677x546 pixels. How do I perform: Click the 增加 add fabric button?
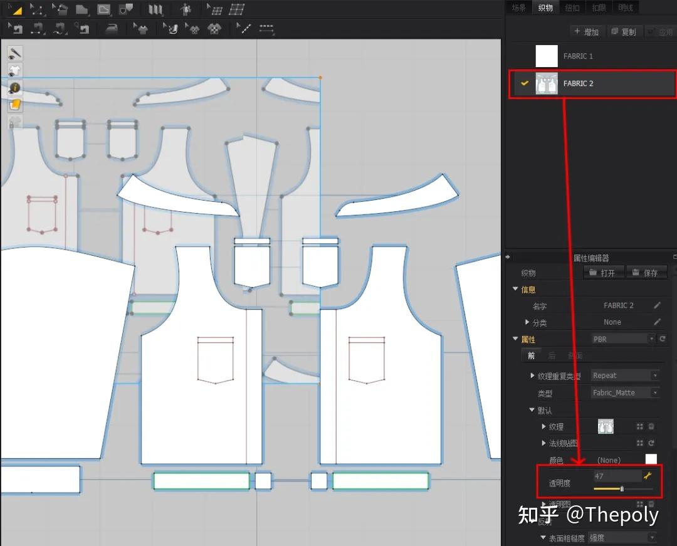[x=586, y=31]
